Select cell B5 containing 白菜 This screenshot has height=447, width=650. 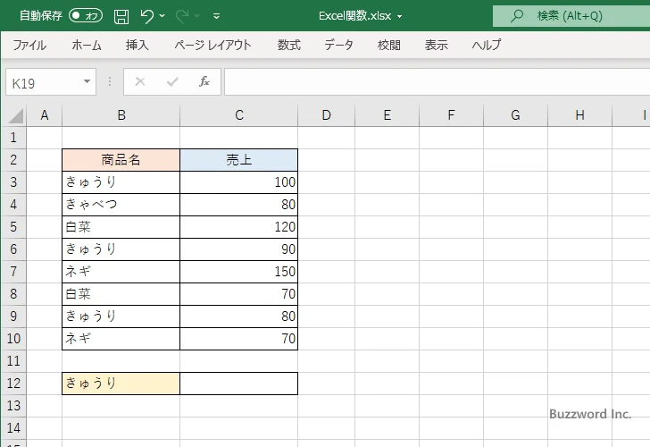pos(121,227)
